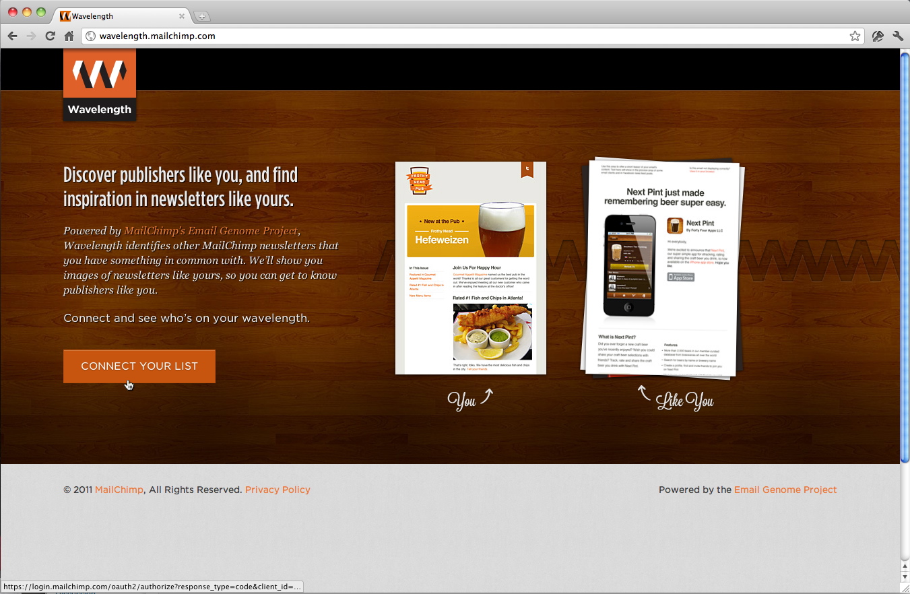The height and width of the screenshot is (594, 910).
Task: Open the wrench settings menu
Action: [x=898, y=36]
